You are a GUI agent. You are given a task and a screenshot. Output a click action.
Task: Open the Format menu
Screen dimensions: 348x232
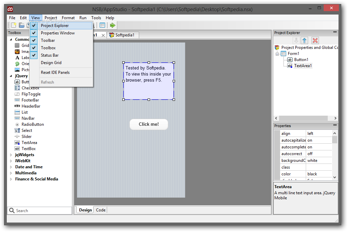(68, 18)
